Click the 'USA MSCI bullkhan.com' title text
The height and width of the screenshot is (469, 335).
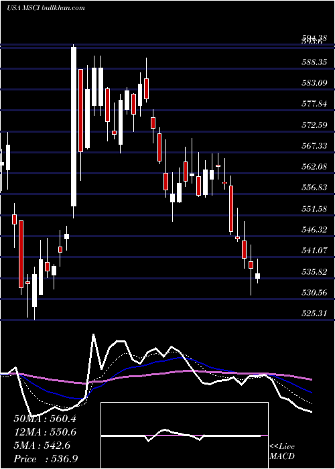[x=46, y=8]
